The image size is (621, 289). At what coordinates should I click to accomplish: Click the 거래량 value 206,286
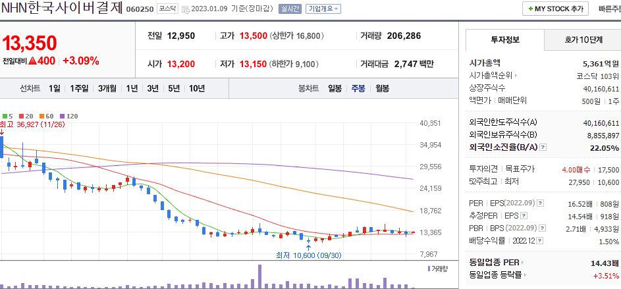[404, 36]
